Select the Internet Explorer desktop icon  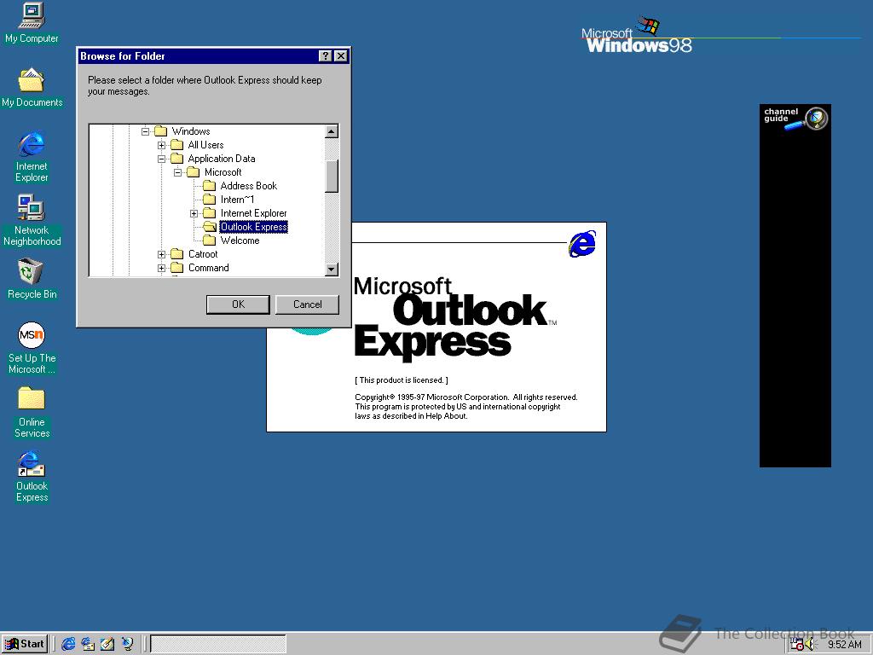tap(32, 157)
